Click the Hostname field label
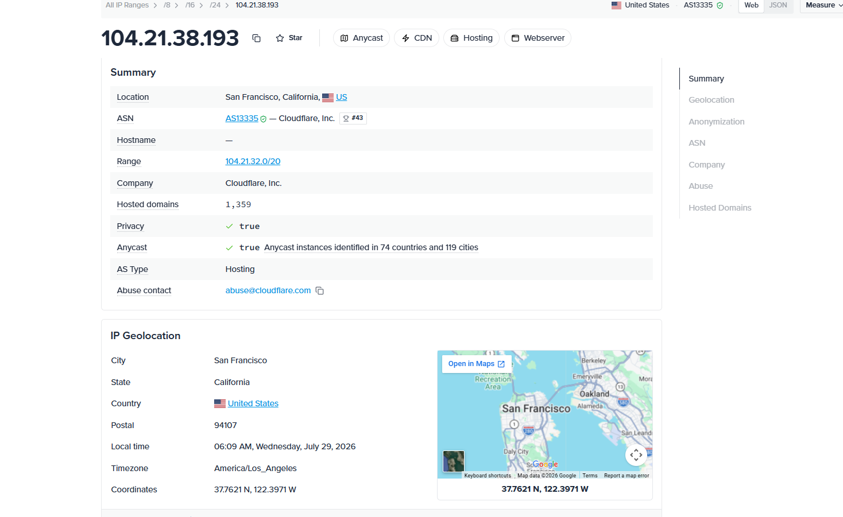Image resolution: width=843 pixels, height=517 pixels. click(136, 140)
